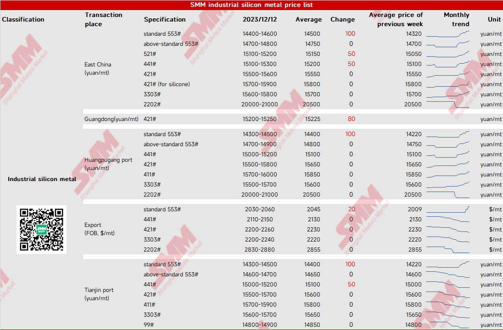503x330 pixels.
Task: Click the Guangdong average '15225'
Action: [x=313, y=119]
